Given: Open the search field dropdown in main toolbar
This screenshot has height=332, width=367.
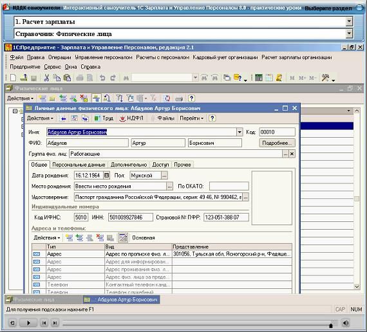Looking at the screenshot, I should point(195,77).
